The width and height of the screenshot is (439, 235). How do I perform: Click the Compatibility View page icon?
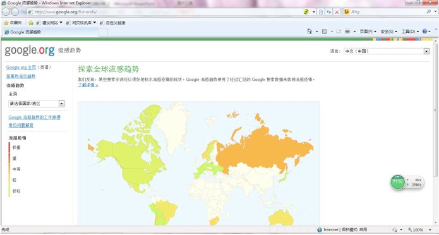coord(321,12)
